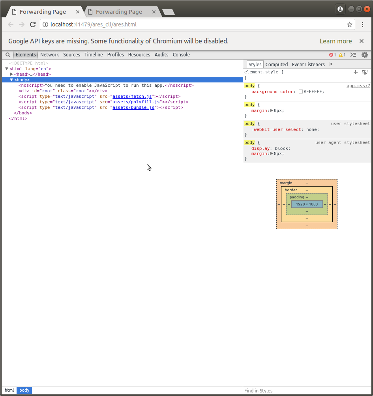Select the Elements panel tab
The width and height of the screenshot is (373, 396).
coord(26,55)
